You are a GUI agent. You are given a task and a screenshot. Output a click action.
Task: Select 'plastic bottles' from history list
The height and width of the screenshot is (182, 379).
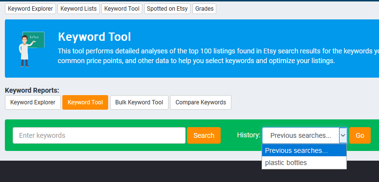click(304, 163)
